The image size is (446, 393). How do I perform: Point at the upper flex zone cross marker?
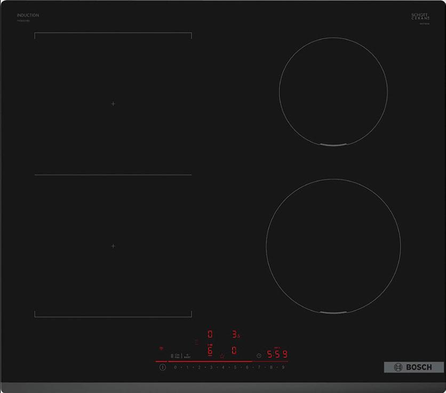[x=113, y=104]
